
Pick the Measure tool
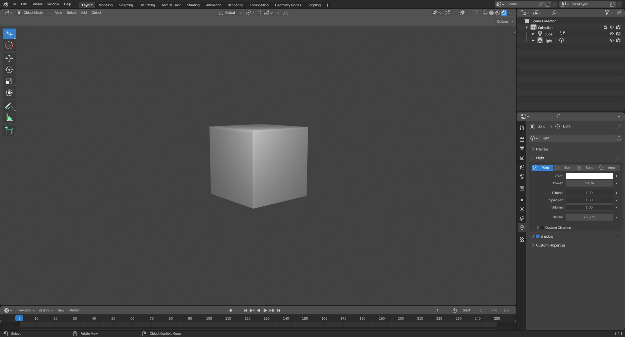[x=9, y=118]
